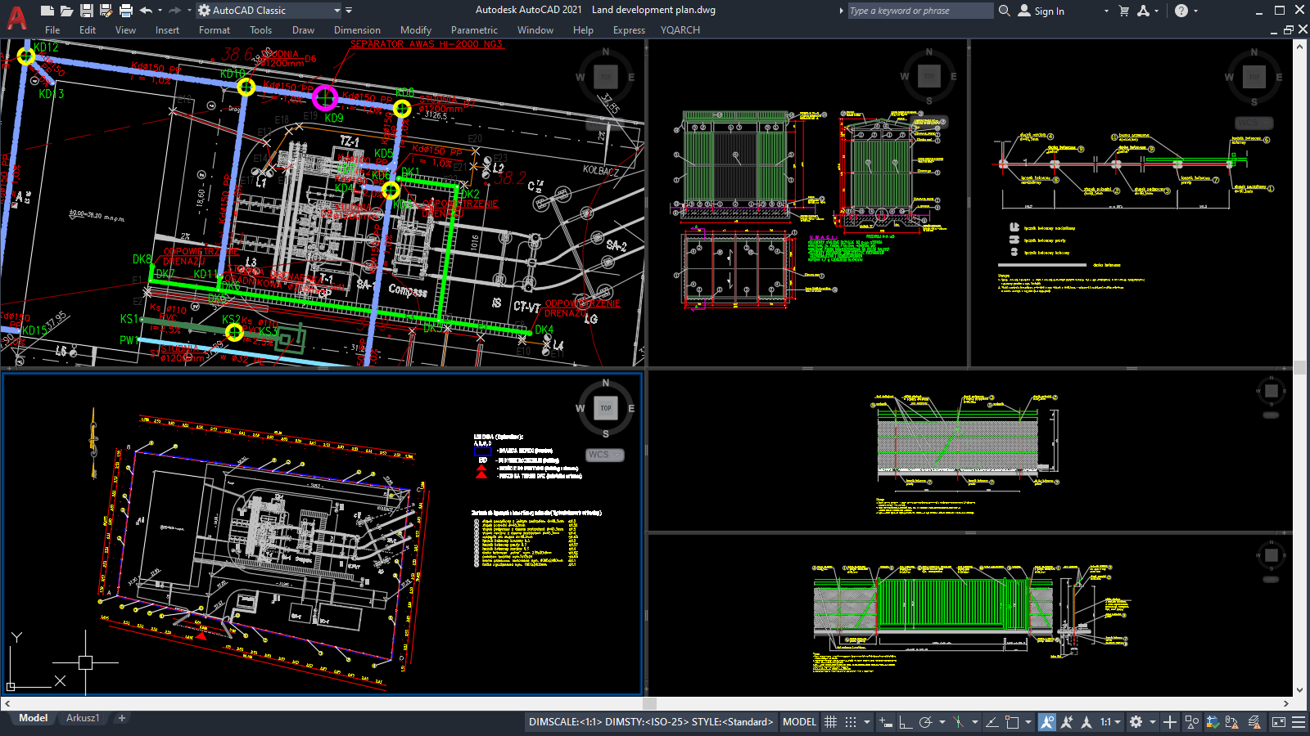Open a new drawing with the QNew icon
The width and height of the screenshot is (1310, 736).
click(x=47, y=10)
